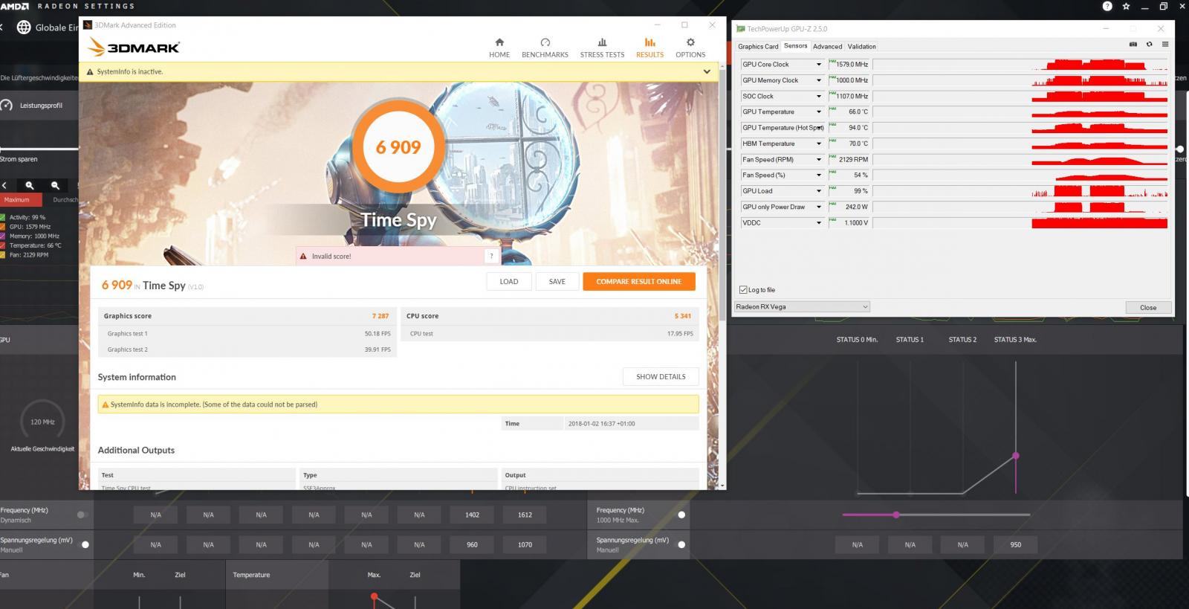This screenshot has height=609, width=1189.
Task: Open 3DMark OPTIONS gear
Action: 690,48
